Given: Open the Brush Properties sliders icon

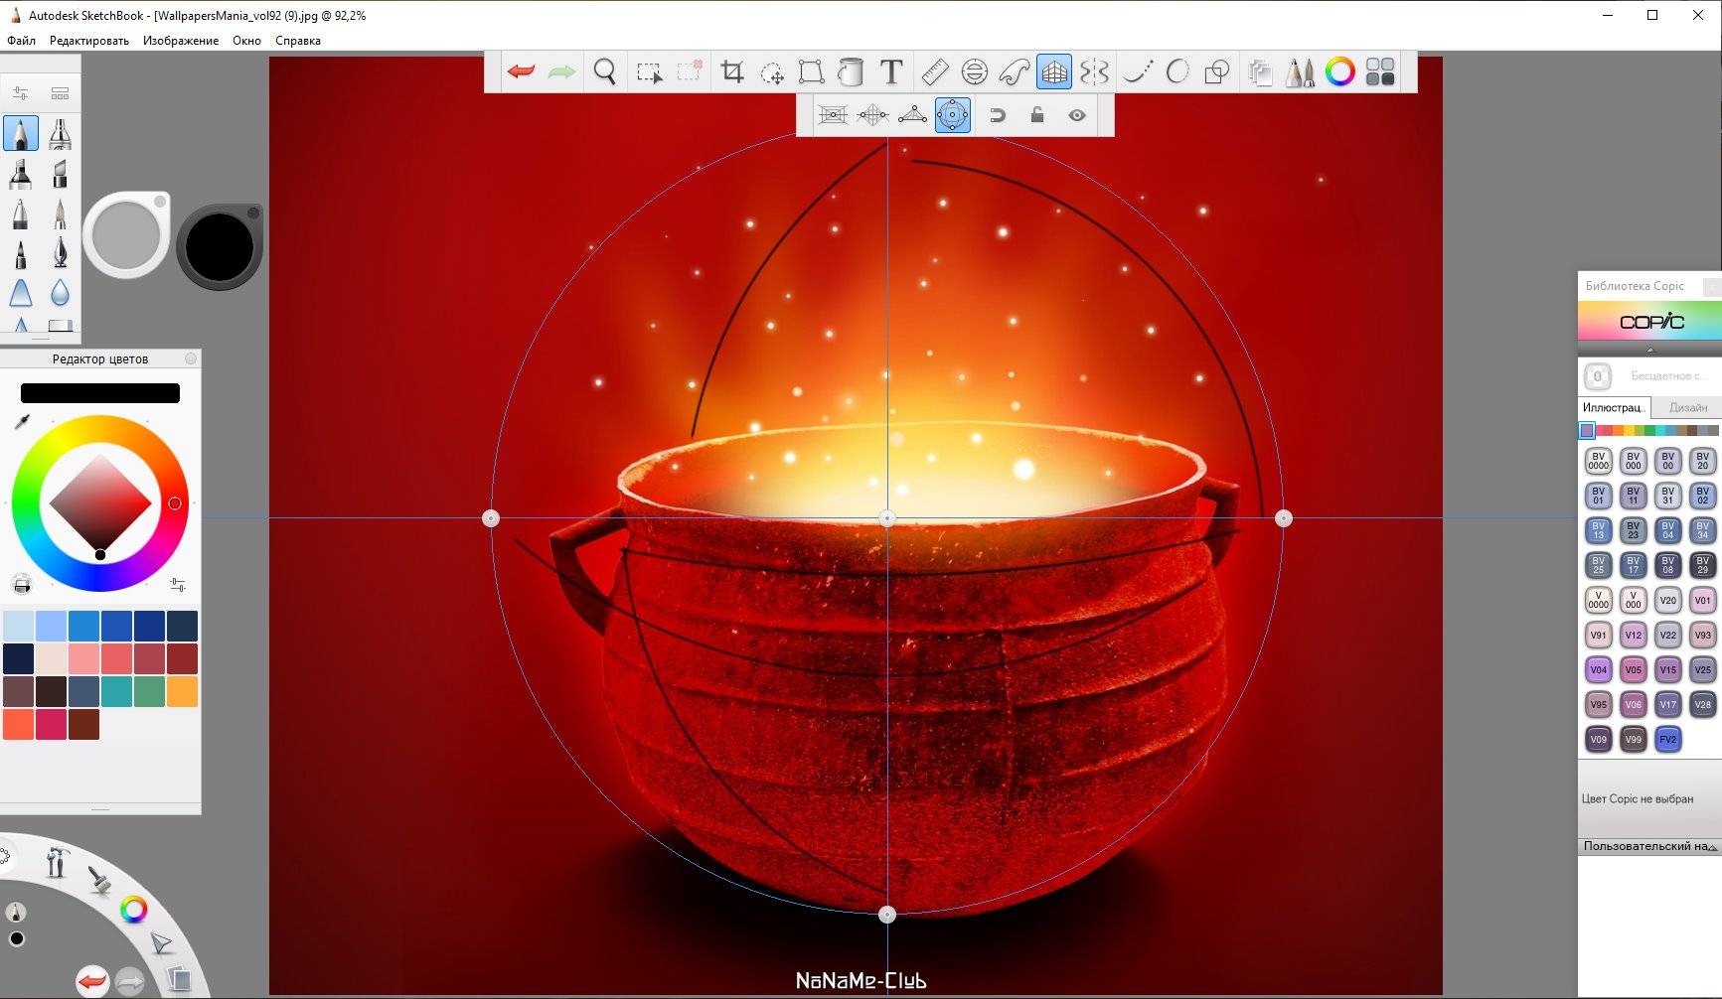Looking at the screenshot, I should pyautogui.click(x=21, y=93).
